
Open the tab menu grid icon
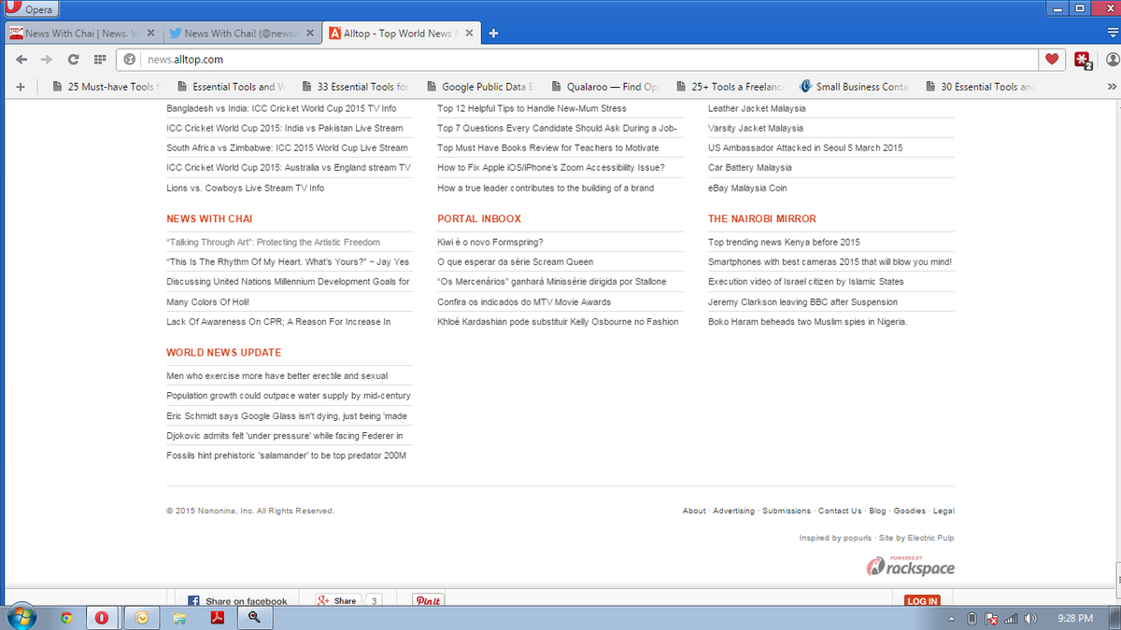[99, 58]
